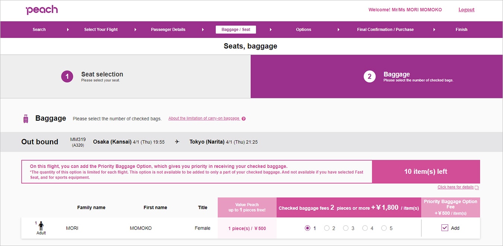Select 3 checked baggage pieces

tap(346, 228)
